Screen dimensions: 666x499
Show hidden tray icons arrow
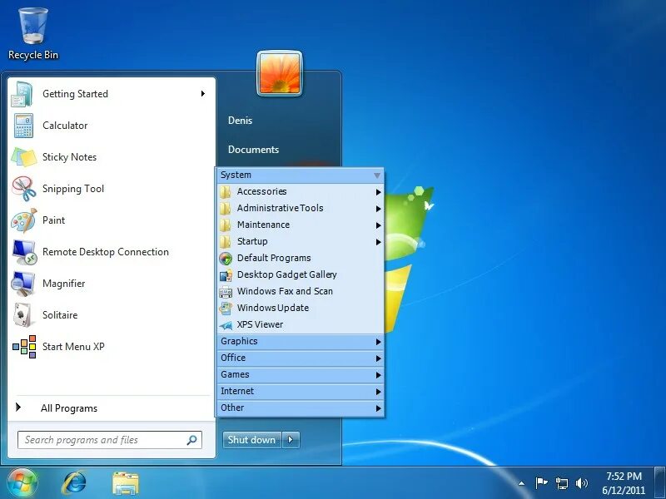click(521, 483)
